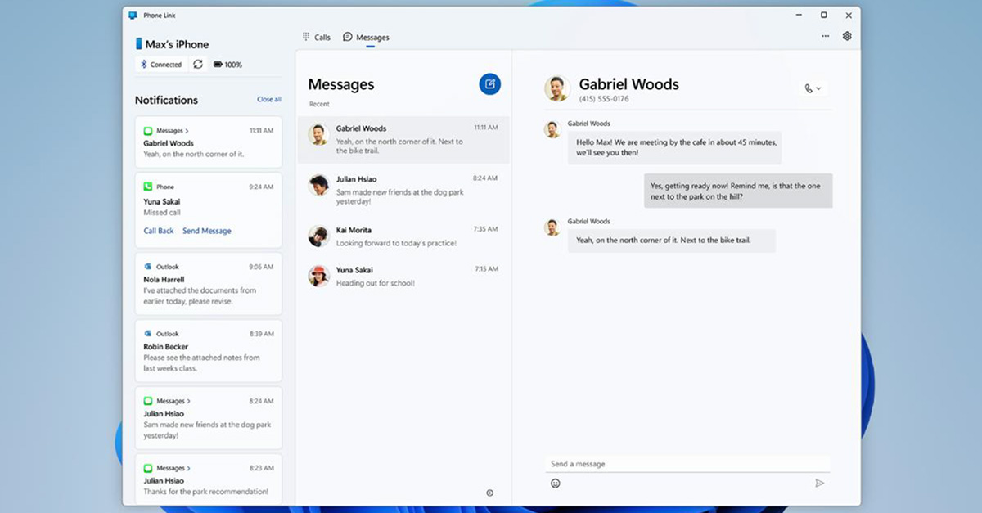Focus the 'Send a message' input field
Screen dimensions: 982x513
tap(687, 464)
